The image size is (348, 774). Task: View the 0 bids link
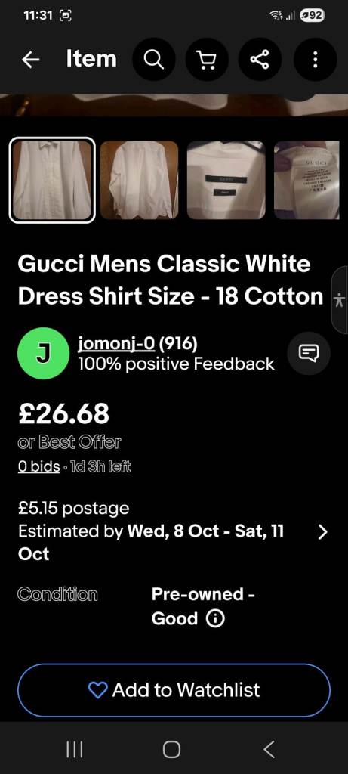pos(39,466)
